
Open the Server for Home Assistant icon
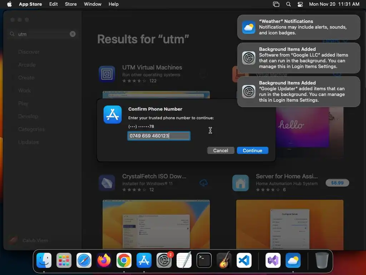(241, 183)
